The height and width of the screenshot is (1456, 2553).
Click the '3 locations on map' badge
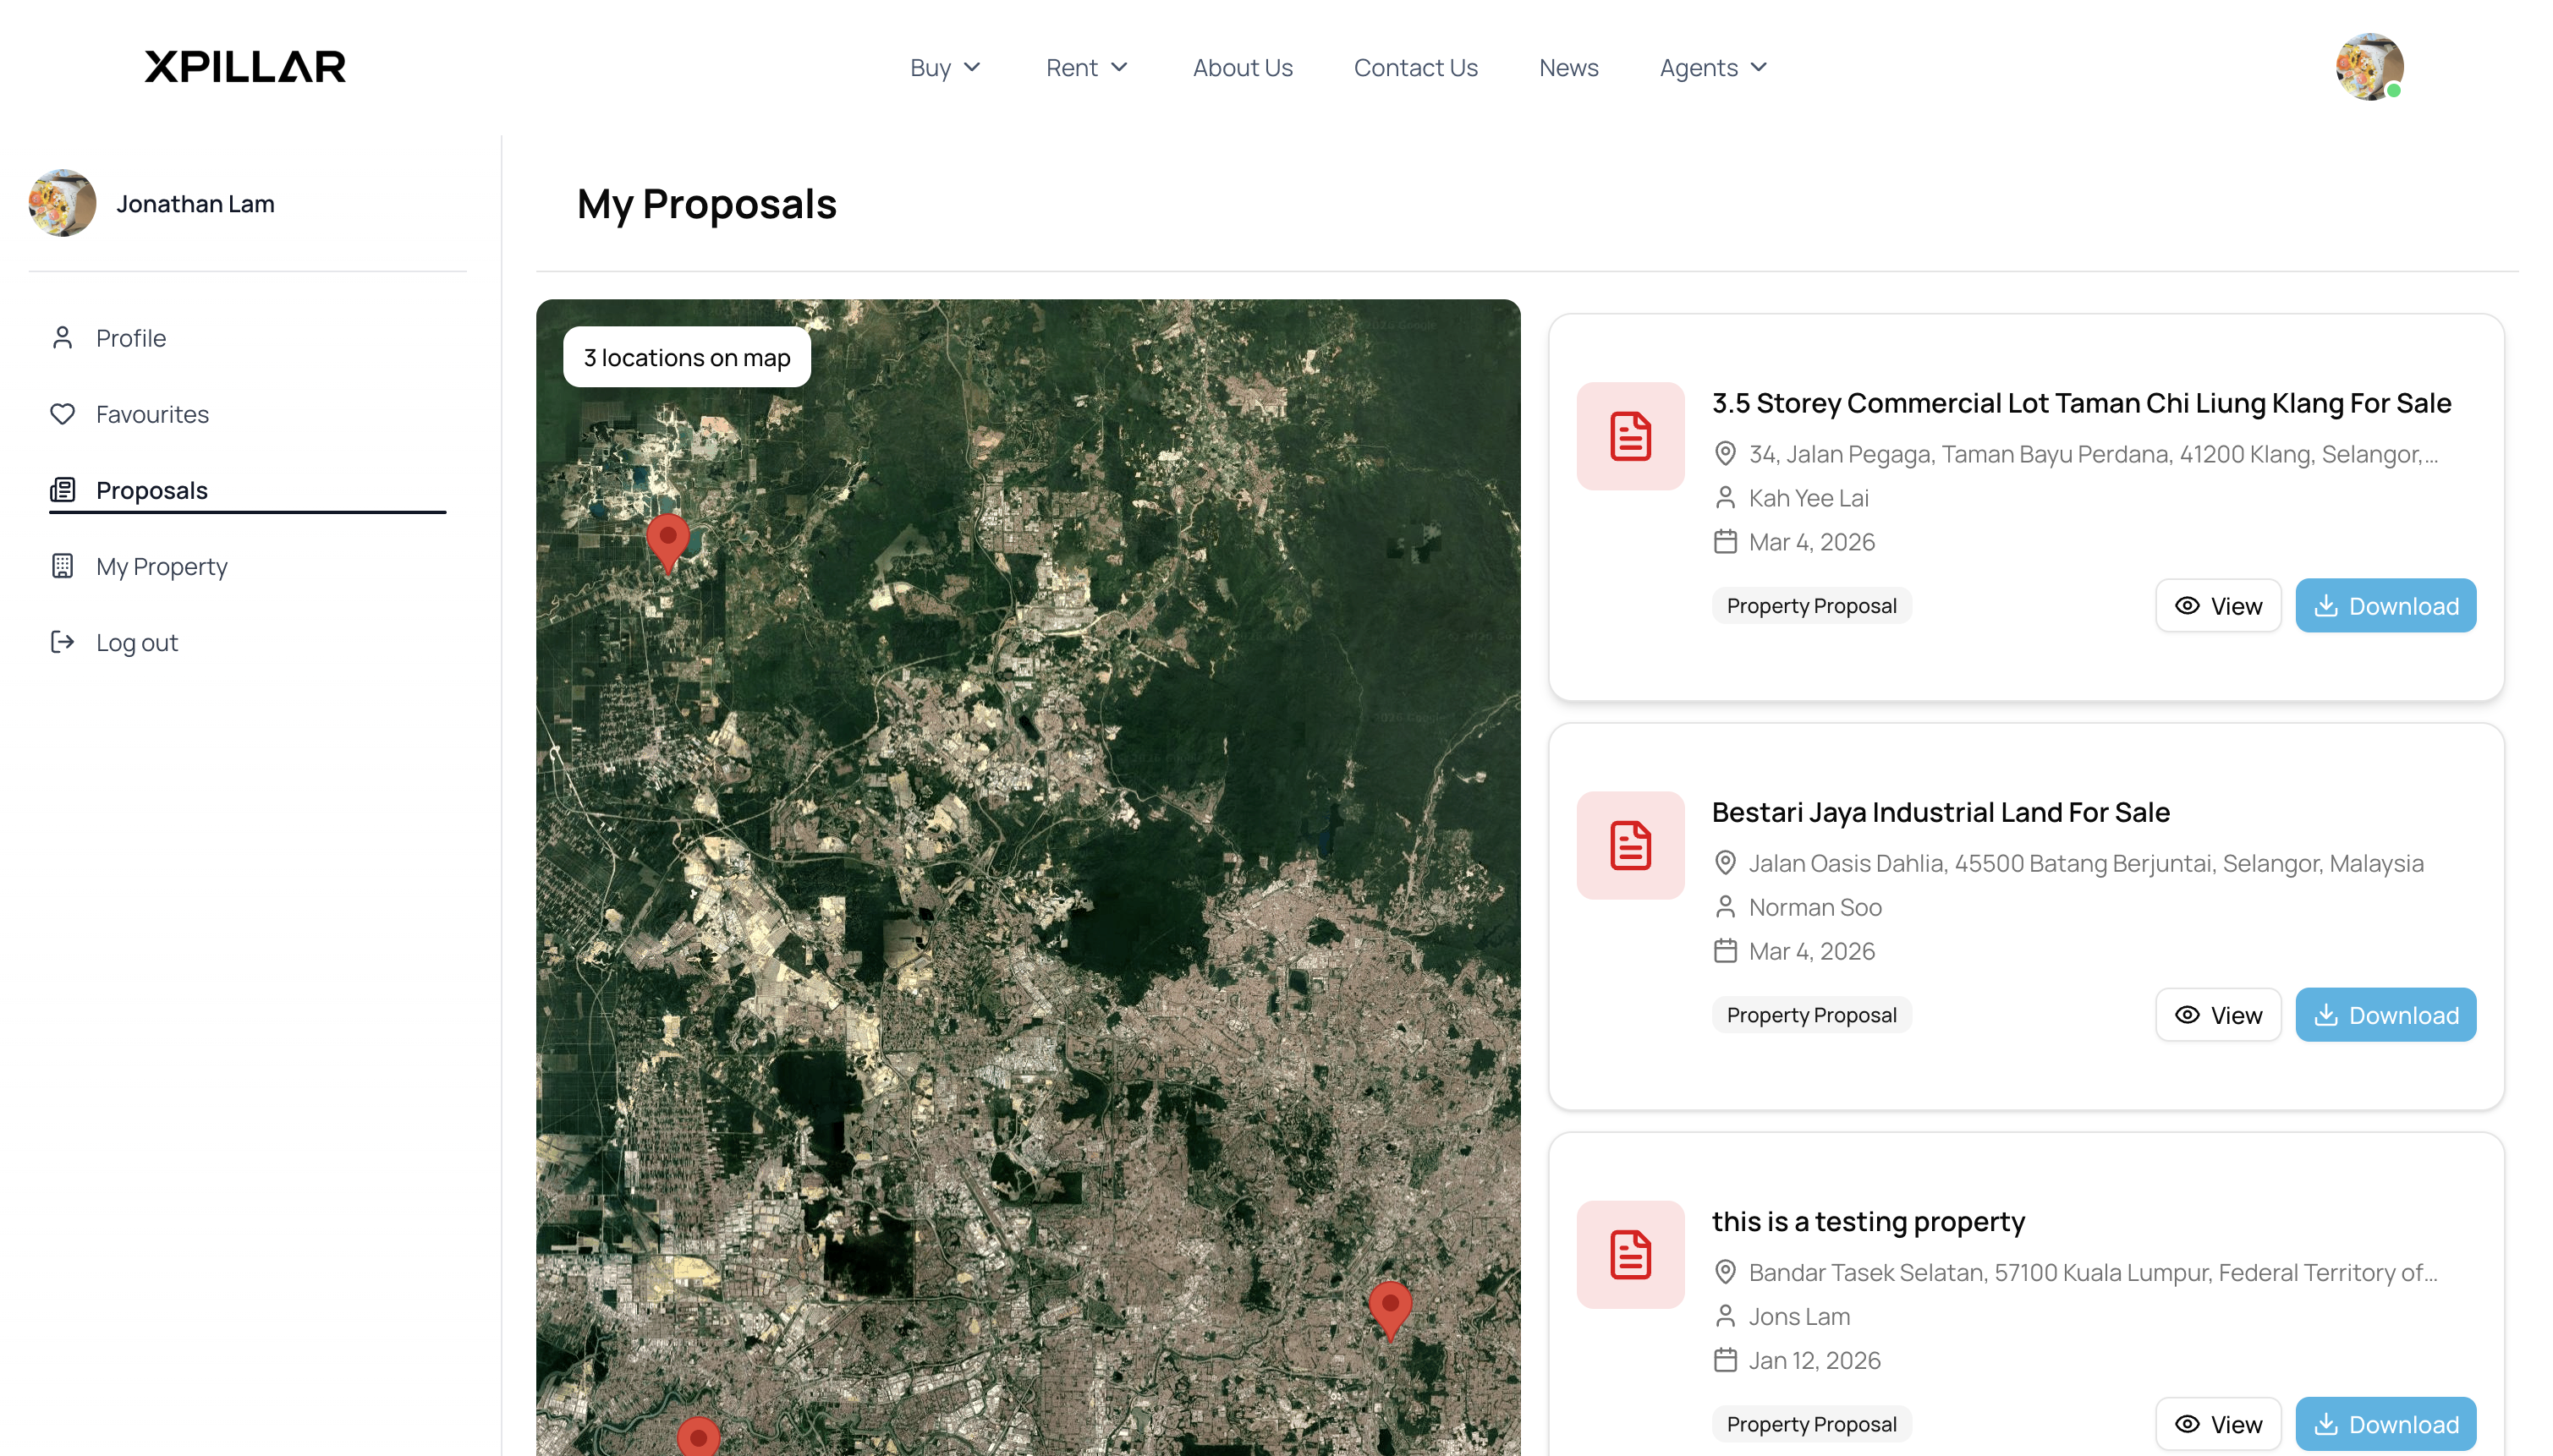687,357
